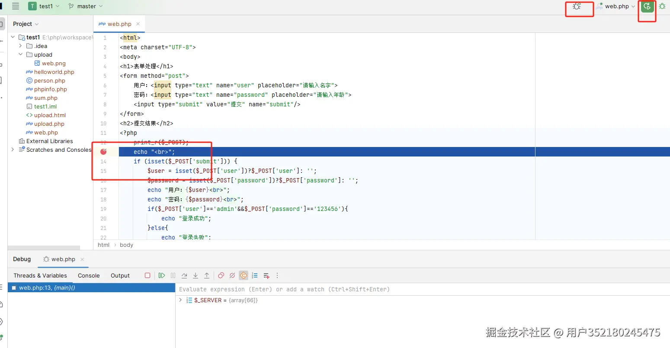670x348 pixels.
Task: Toggle the highlighted orange C debugger option
Action: pyautogui.click(x=244, y=275)
